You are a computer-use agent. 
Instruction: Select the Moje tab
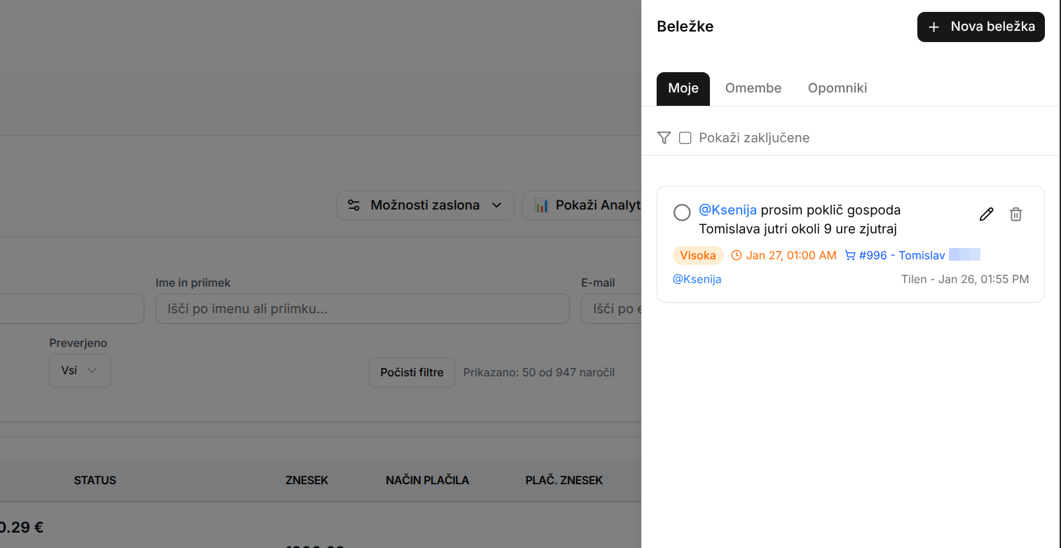click(683, 88)
